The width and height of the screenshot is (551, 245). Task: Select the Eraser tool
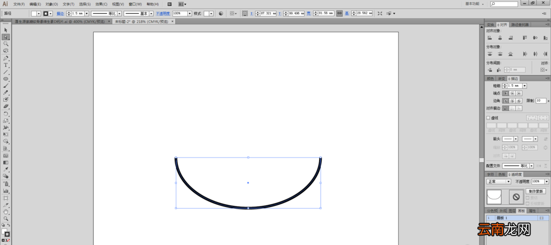(6, 107)
